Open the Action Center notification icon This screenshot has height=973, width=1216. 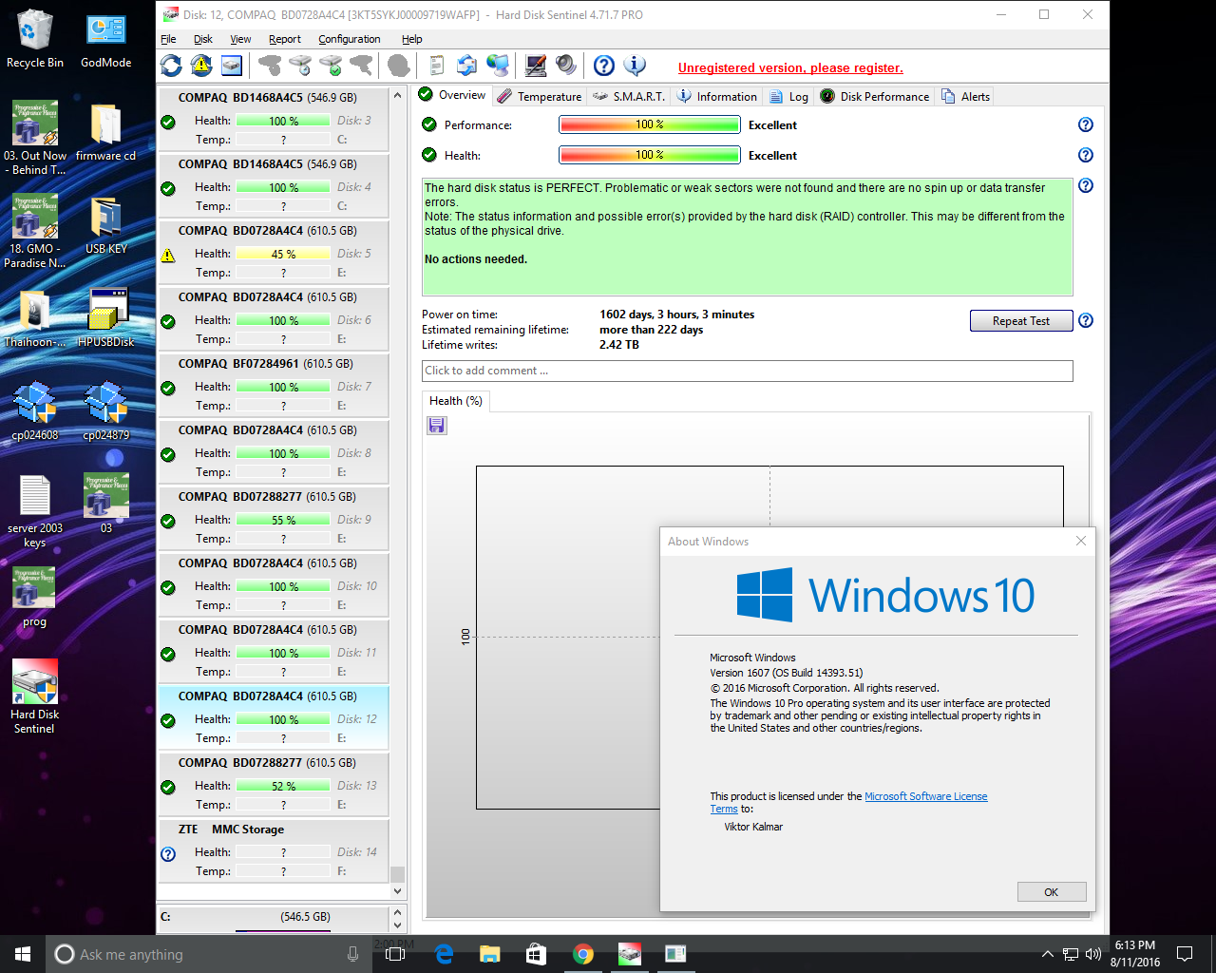(x=1185, y=954)
